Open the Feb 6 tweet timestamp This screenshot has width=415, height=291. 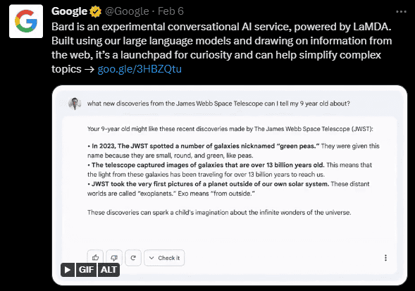click(x=171, y=11)
